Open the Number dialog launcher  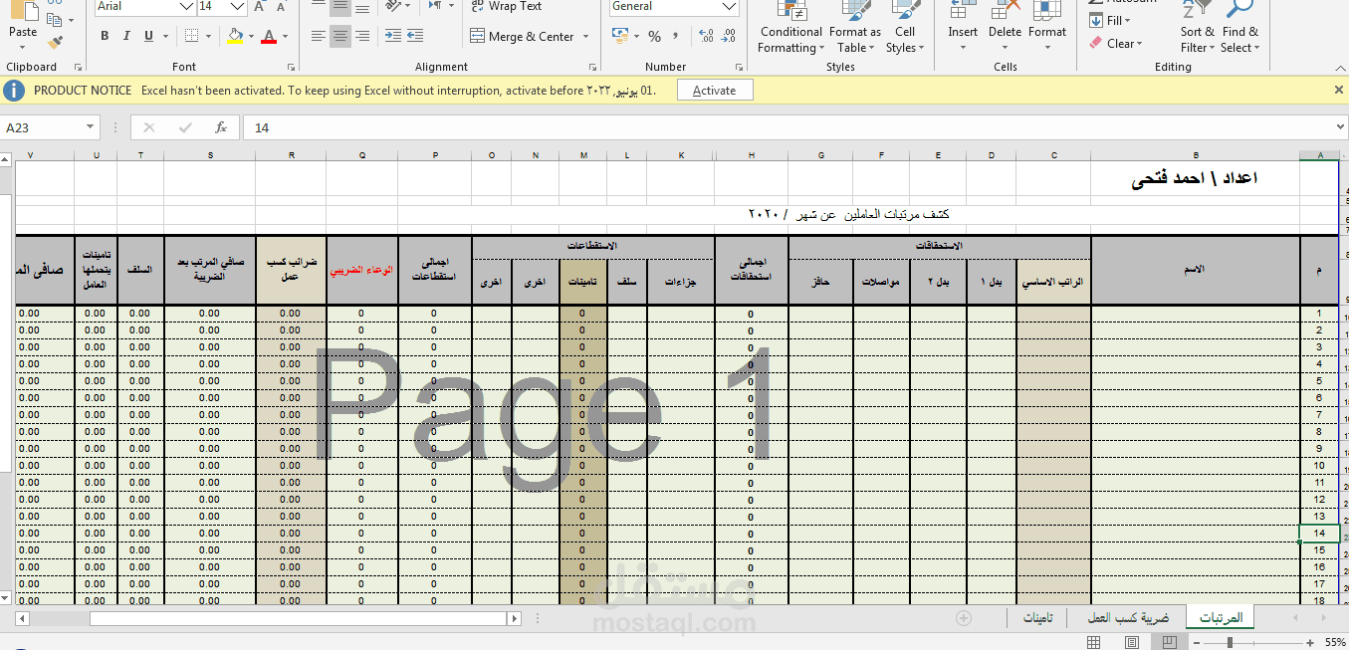(739, 68)
